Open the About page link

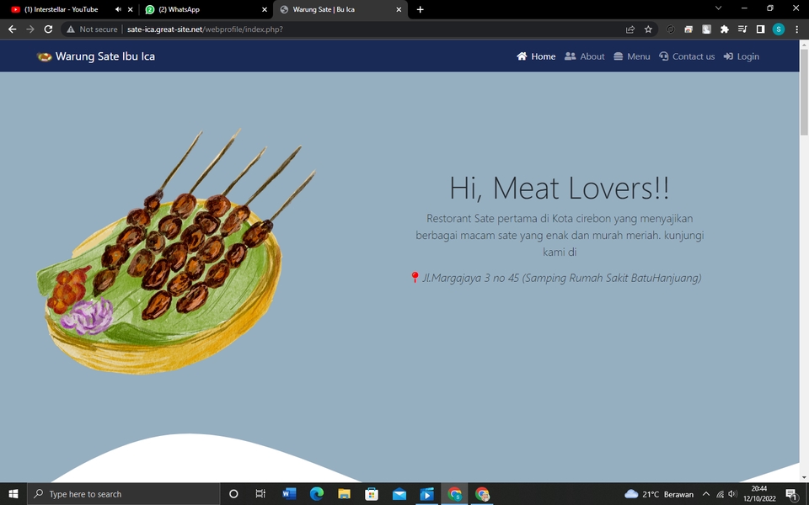[x=585, y=56]
